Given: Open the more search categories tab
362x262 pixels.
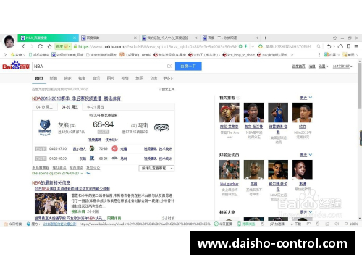Looking at the screenshot, I should click(168, 78).
